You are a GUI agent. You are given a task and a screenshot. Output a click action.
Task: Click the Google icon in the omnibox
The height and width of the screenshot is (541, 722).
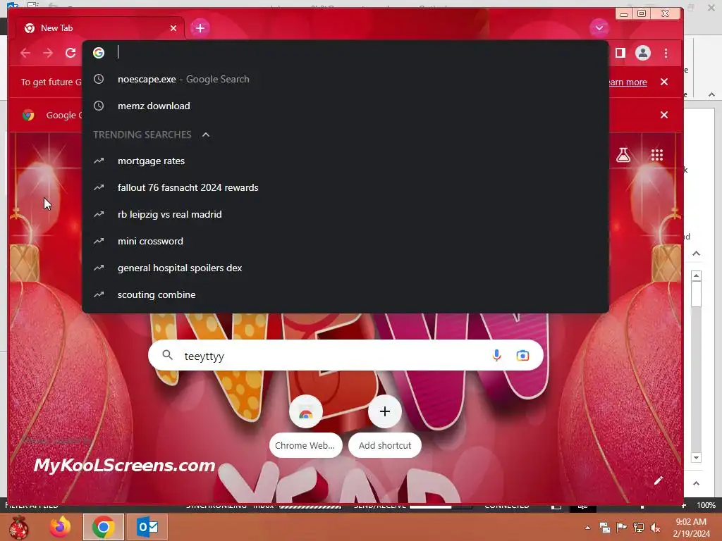[99, 53]
